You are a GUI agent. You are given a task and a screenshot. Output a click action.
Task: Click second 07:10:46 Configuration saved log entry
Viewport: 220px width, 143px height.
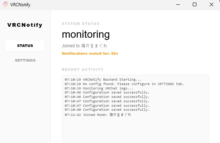click(107, 97)
